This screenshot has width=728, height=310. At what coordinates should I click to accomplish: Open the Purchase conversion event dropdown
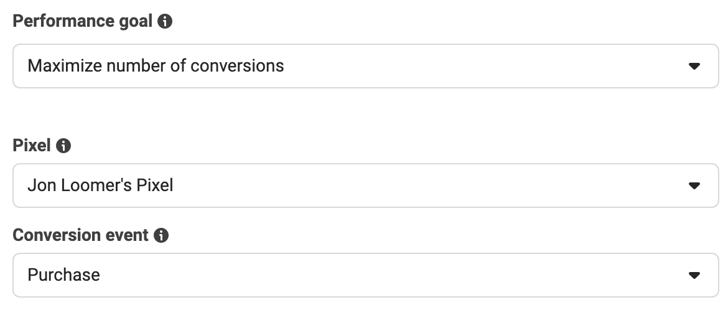click(x=366, y=275)
